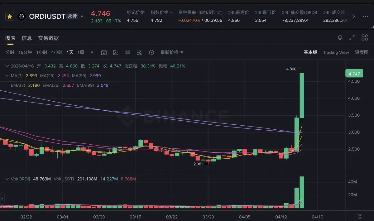Image resolution: width=374 pixels, height=221 pixels.
Task: Select the 1小时 interval
Action: (x=42, y=52)
